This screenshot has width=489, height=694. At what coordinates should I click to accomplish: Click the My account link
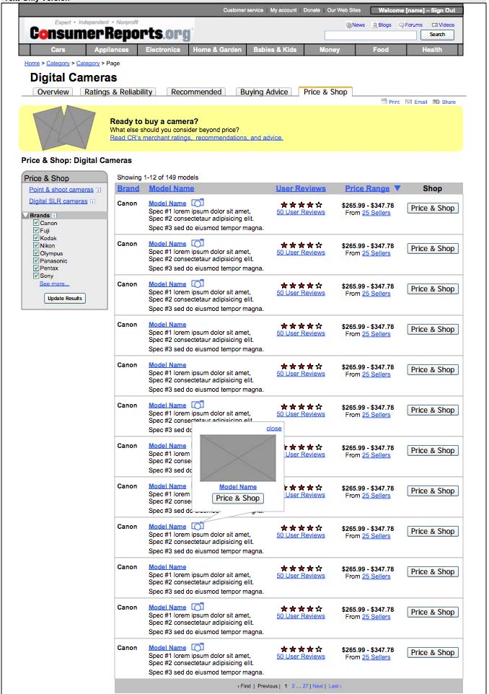[x=283, y=10]
